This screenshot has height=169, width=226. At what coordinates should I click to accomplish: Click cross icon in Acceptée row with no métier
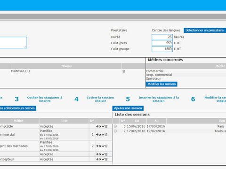tap(100, 154)
